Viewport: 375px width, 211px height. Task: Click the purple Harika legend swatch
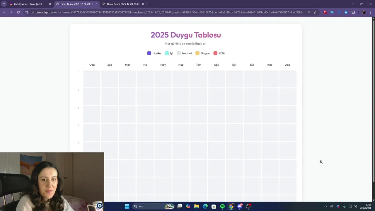[x=149, y=53]
